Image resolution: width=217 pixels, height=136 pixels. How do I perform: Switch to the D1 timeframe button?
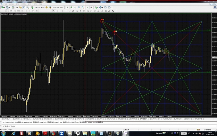[x=30, y=11]
